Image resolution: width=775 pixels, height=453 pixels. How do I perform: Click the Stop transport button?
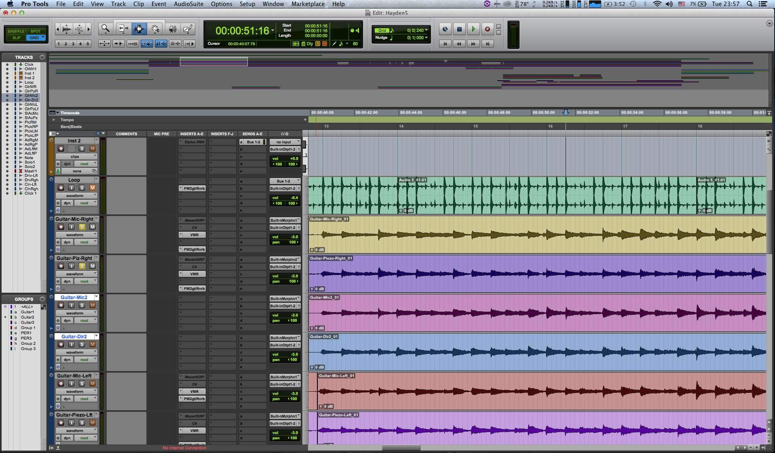point(459,29)
